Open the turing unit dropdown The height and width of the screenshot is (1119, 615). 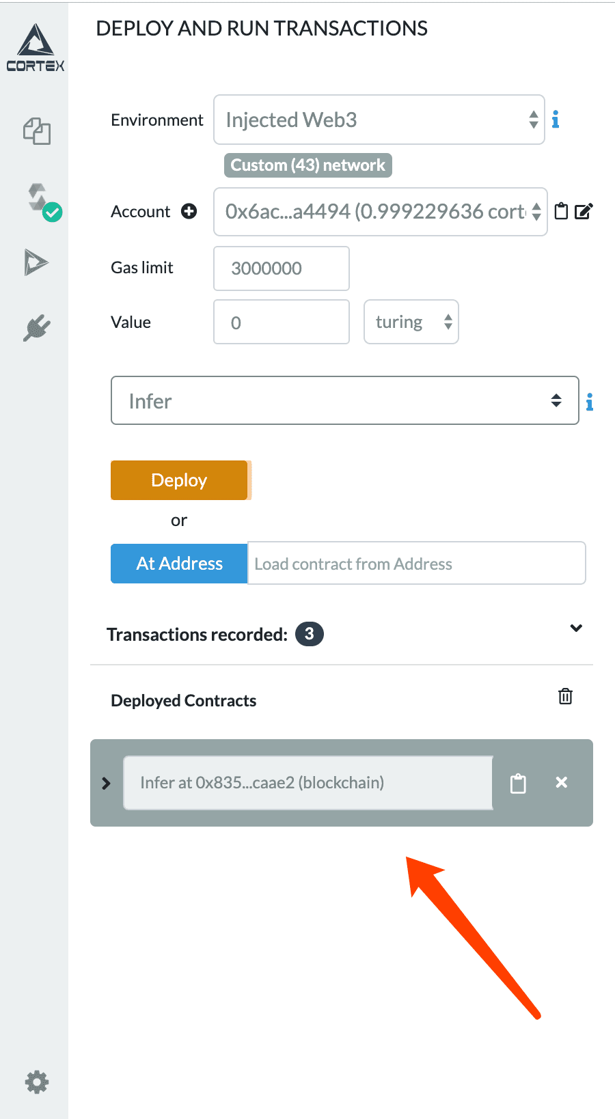411,322
